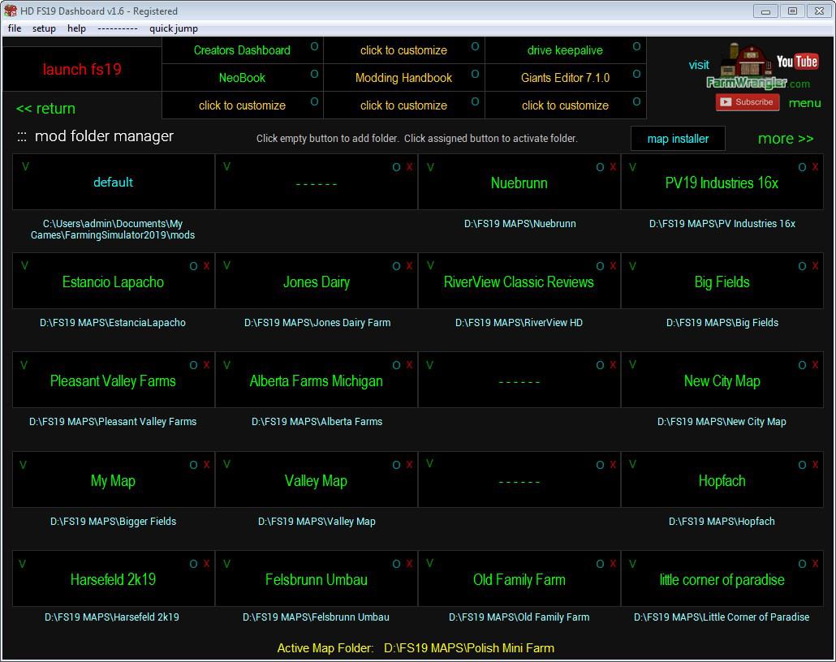Open the map installer button

click(x=678, y=139)
